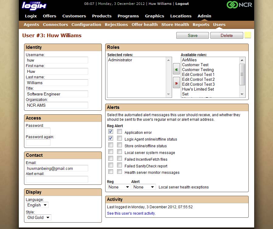Enable Health server monitor messages alert
The height and width of the screenshot is (229, 273).
coord(119,172)
